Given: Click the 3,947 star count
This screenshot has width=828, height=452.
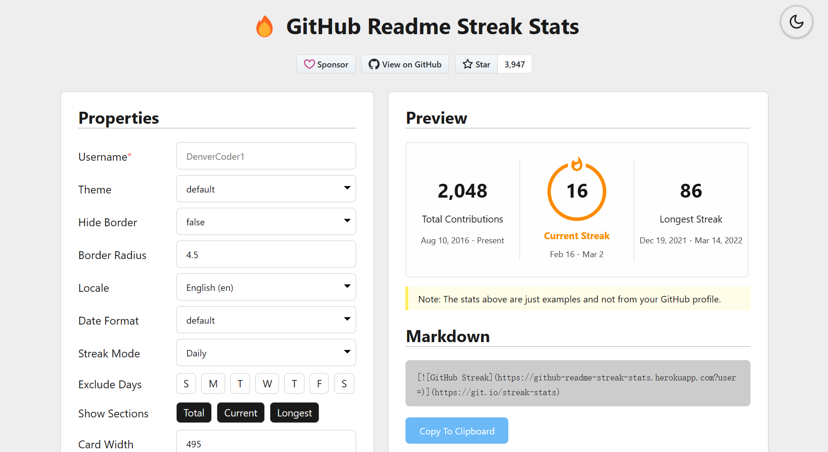Looking at the screenshot, I should click(x=515, y=64).
